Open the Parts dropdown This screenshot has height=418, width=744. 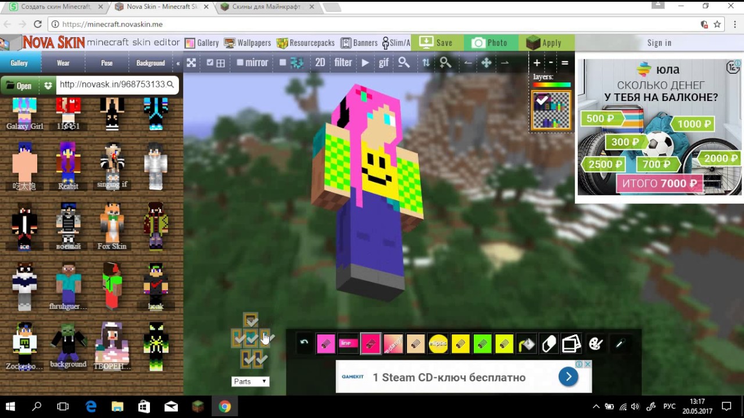pos(251,381)
